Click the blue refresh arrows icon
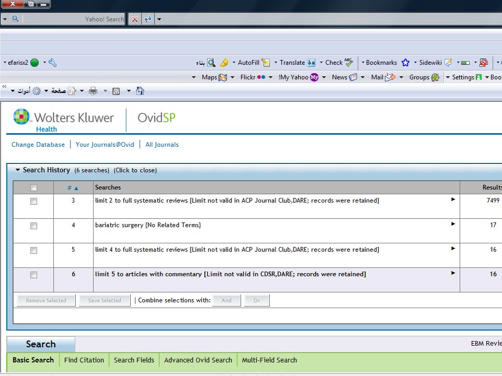The width and height of the screenshot is (502, 376). click(147, 19)
